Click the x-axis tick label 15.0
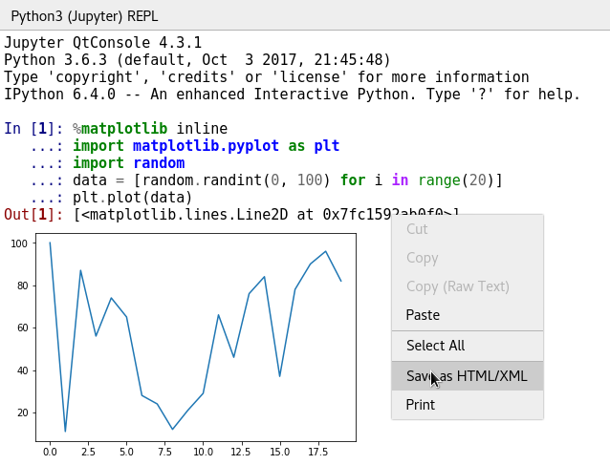 [x=280, y=452]
